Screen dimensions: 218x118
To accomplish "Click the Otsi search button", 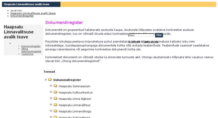I will pyautogui.click(x=159, y=35).
